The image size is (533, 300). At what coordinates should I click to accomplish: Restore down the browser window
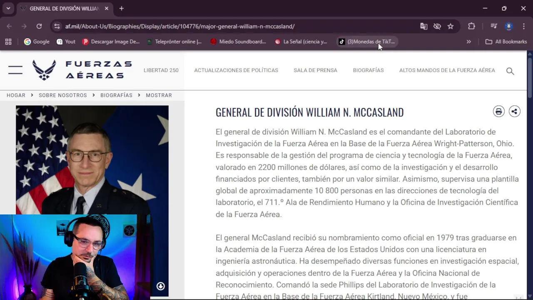tap(504, 8)
